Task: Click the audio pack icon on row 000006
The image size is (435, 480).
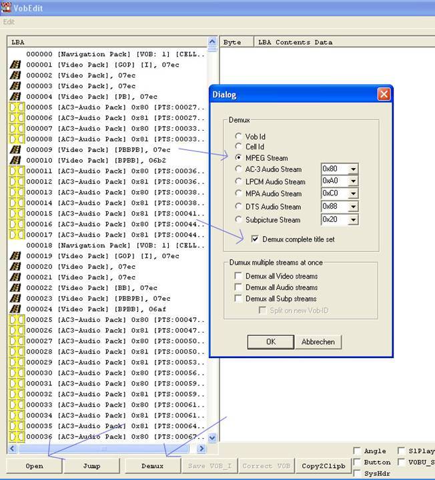Action: [x=17, y=118]
